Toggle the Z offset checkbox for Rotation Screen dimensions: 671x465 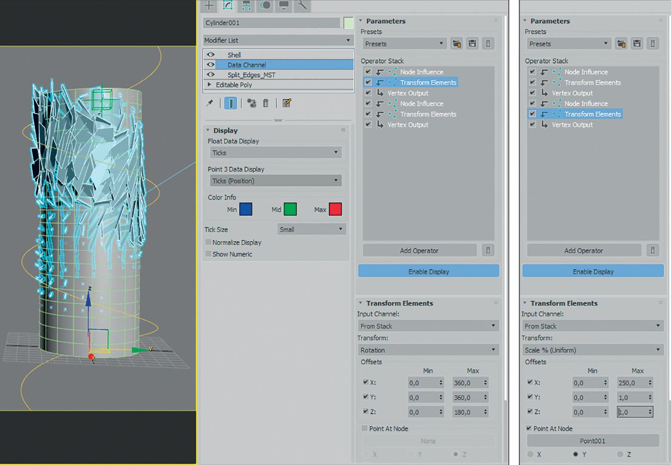(x=366, y=412)
